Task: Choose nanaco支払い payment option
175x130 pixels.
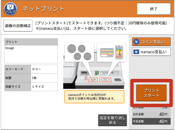Action: click(x=151, y=52)
